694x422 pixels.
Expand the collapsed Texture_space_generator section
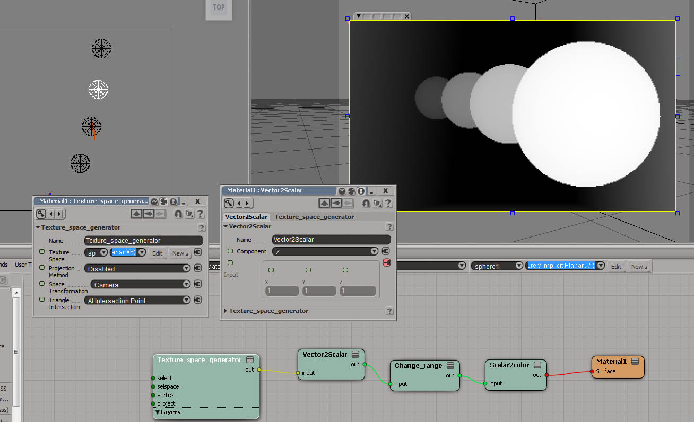(225, 311)
